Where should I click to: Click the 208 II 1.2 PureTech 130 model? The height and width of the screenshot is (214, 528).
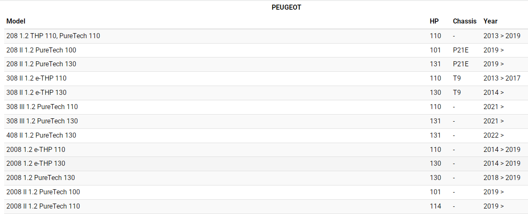(x=41, y=64)
